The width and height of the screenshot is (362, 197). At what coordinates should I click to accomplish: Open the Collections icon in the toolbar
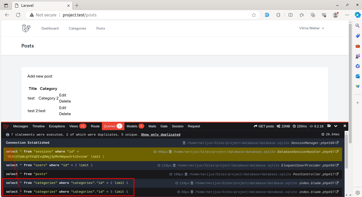point(313,15)
